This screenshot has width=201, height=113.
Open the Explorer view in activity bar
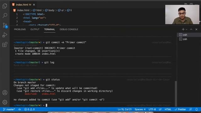coord(5,6)
